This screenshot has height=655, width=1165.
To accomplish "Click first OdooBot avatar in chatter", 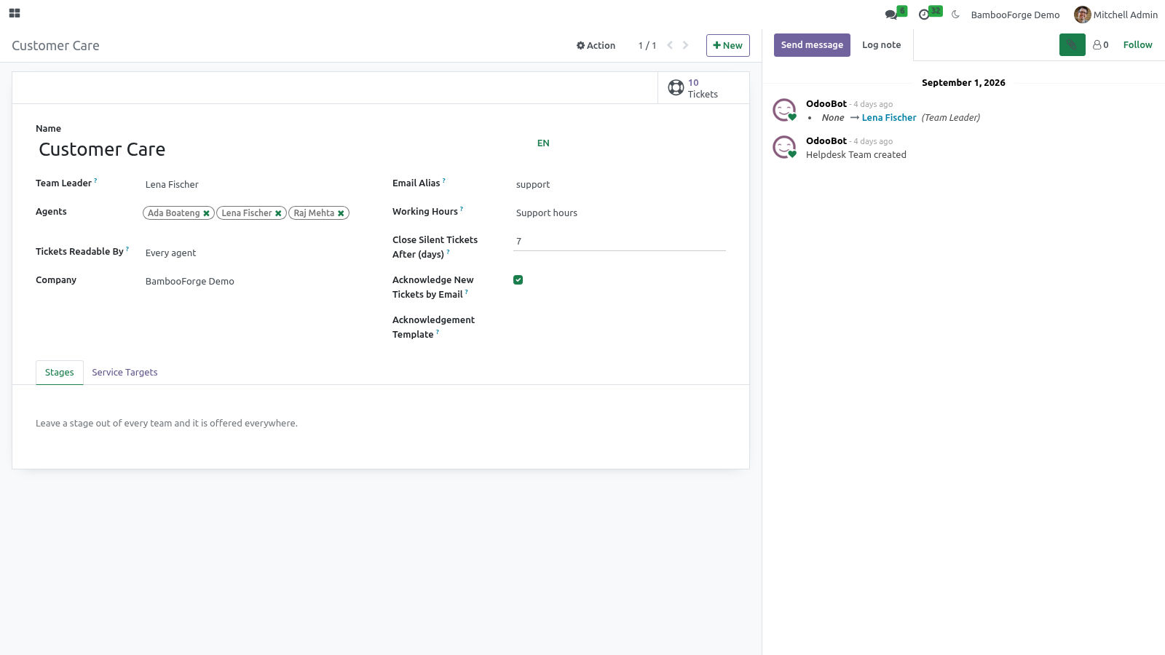I will tap(784, 110).
